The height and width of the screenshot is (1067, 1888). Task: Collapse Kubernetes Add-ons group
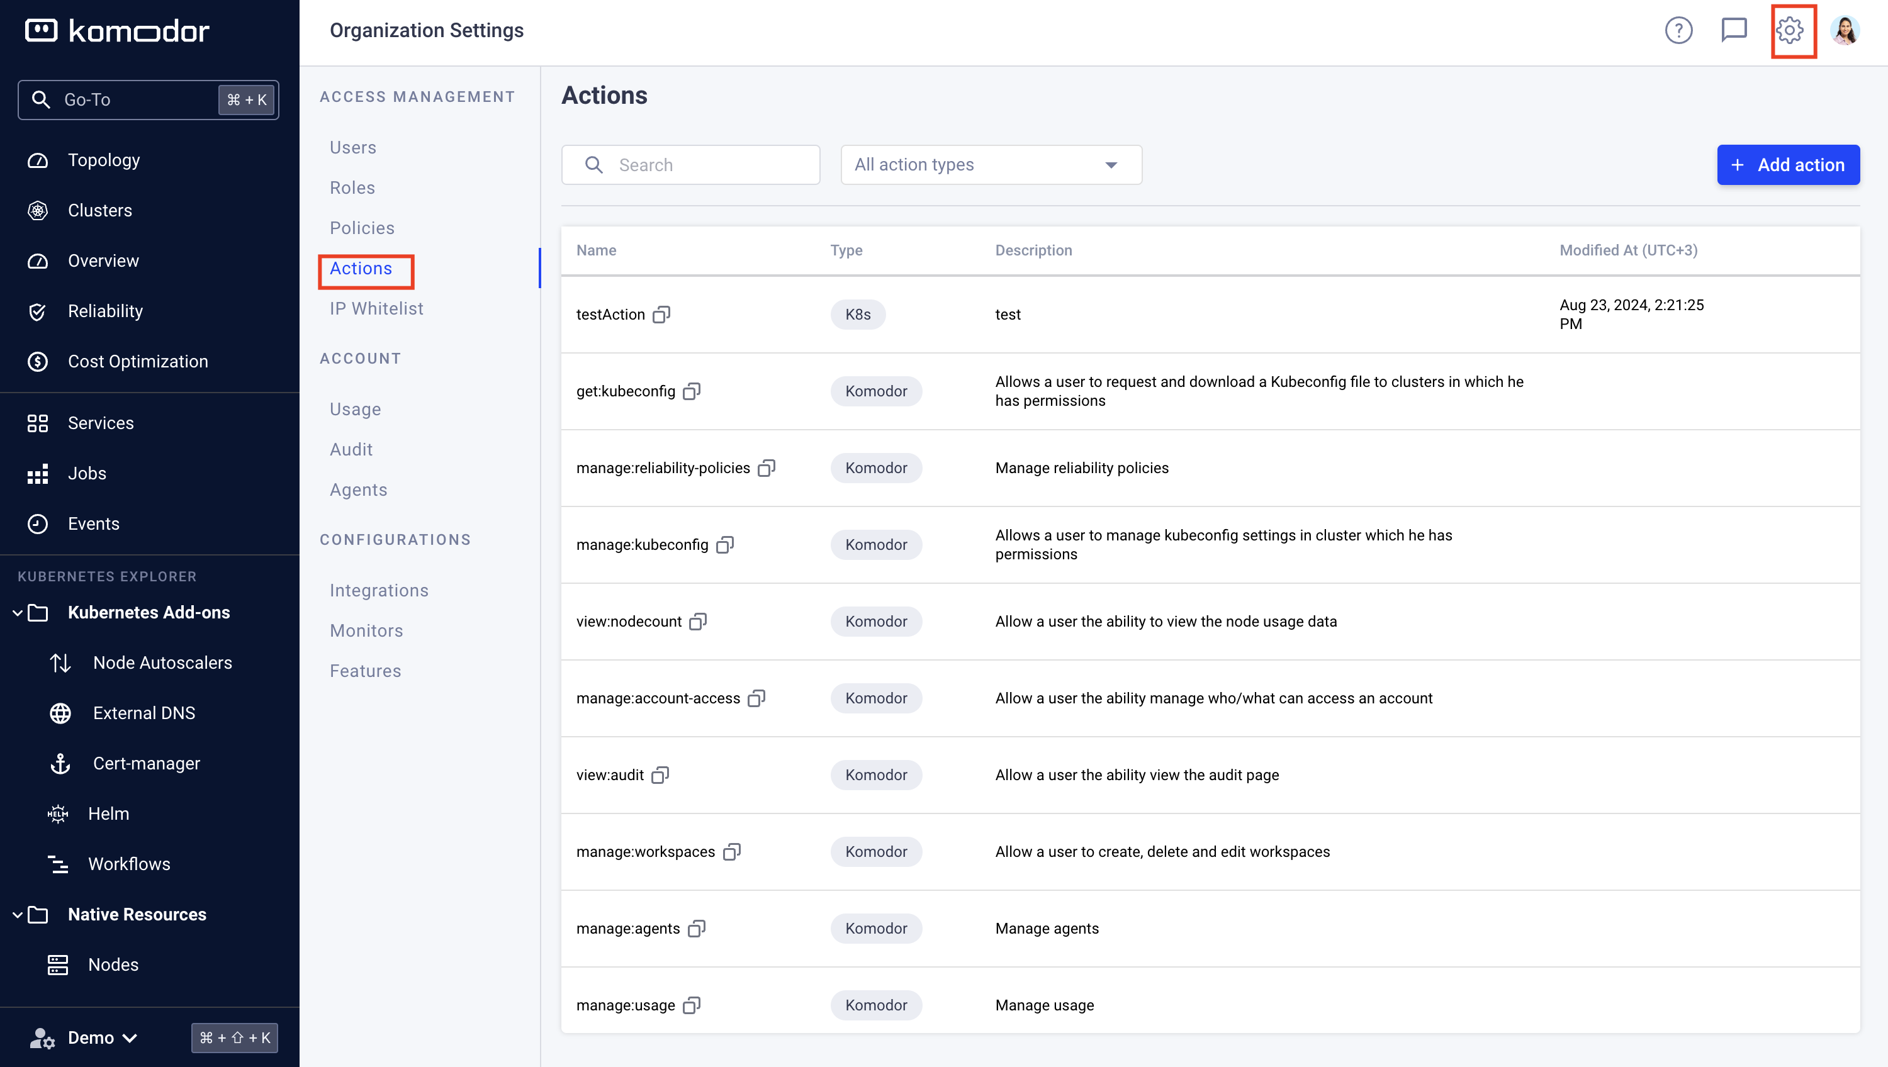[18, 613]
